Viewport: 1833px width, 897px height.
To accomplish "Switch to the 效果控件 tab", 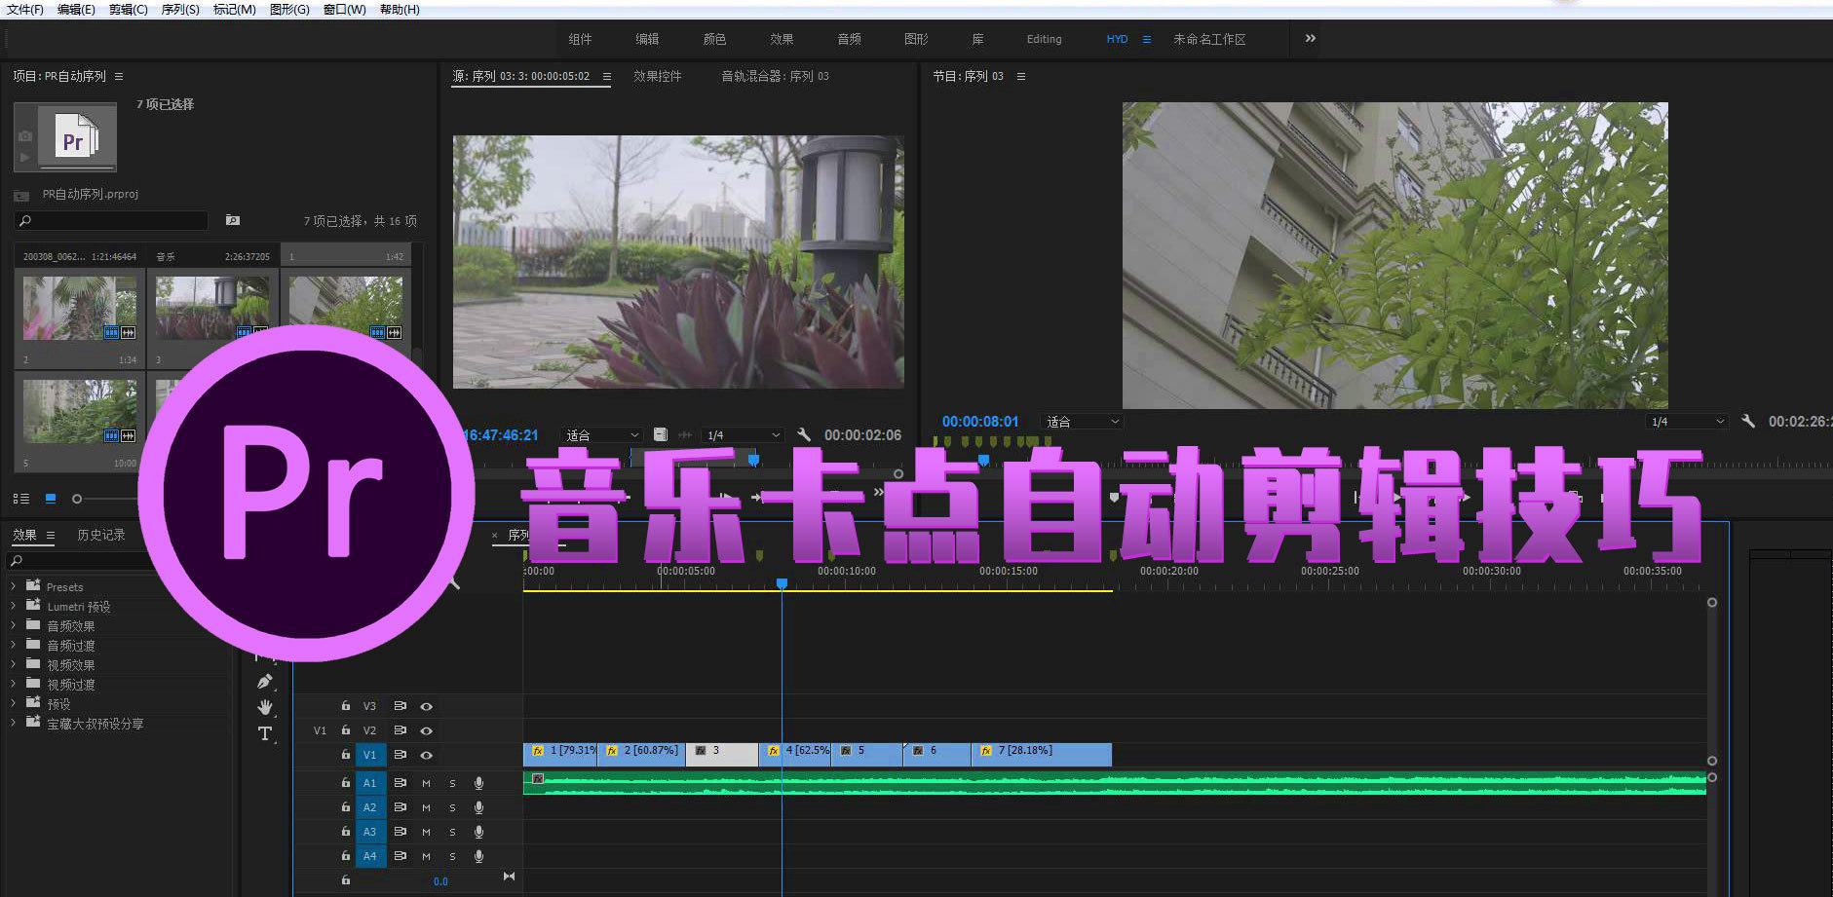I will (x=658, y=76).
